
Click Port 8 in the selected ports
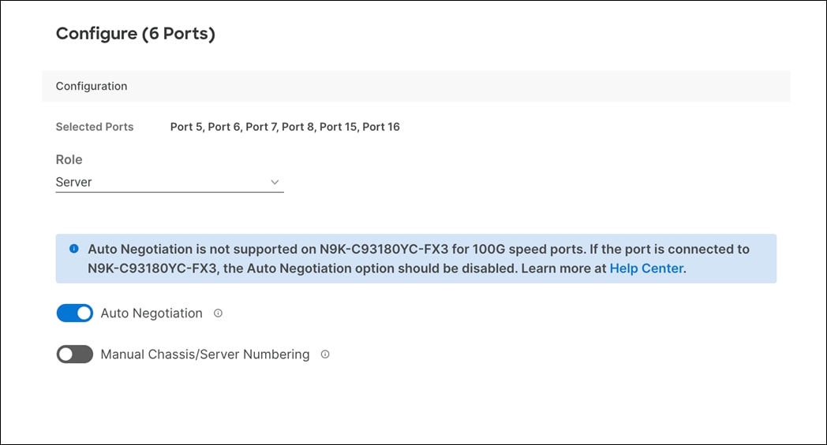coord(298,127)
